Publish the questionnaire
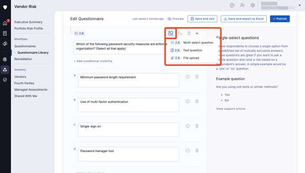Screen dimensions: 305x173 [x=280, y=19]
